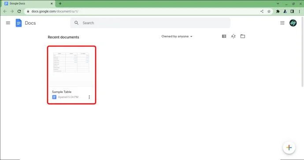Go back in browser
The width and height of the screenshot is (304, 160).
pos(5,11)
